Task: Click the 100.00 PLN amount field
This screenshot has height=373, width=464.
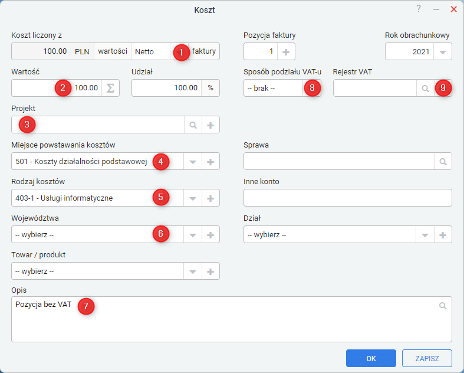Action: [52, 52]
